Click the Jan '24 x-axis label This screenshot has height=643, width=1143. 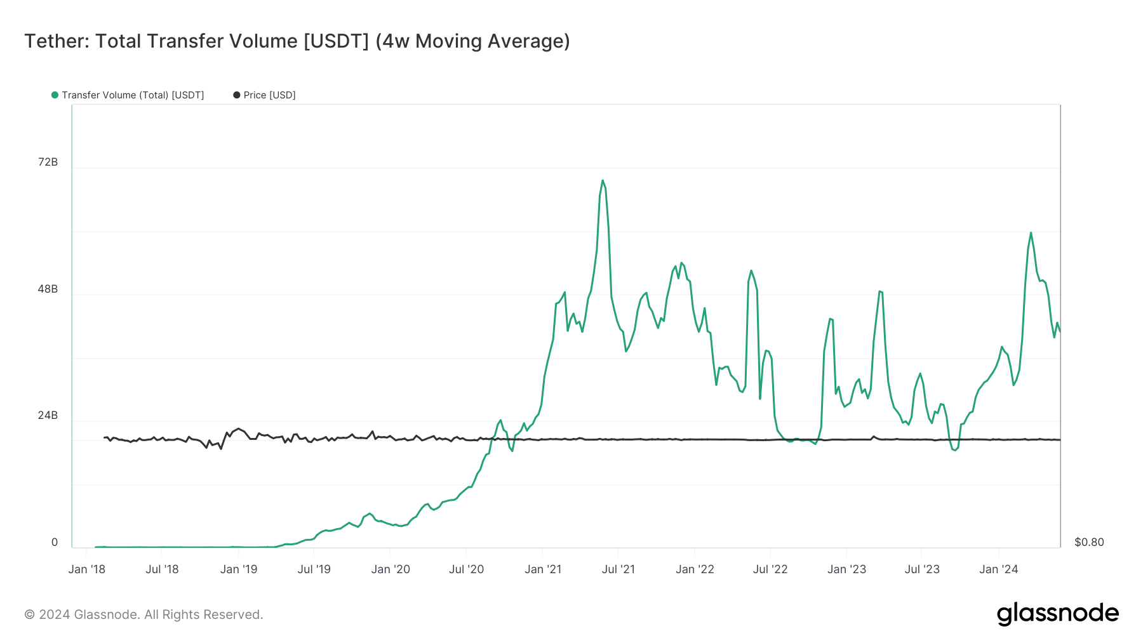tap(999, 569)
